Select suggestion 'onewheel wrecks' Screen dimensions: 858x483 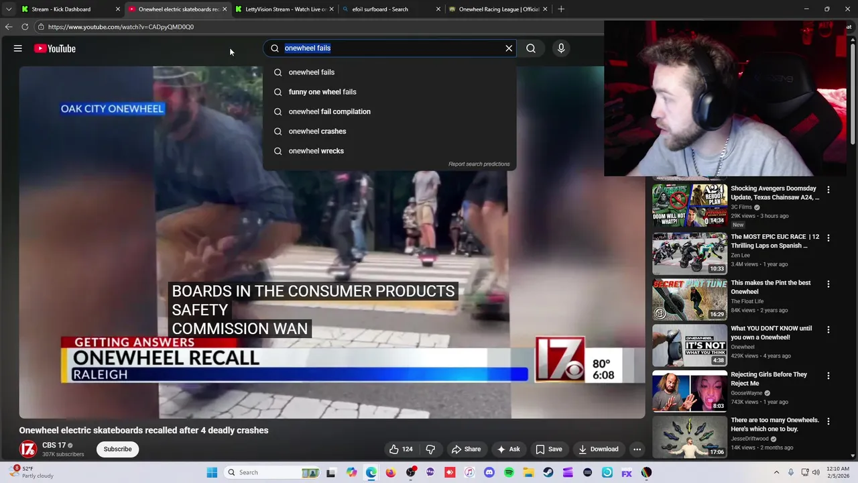pos(389,151)
